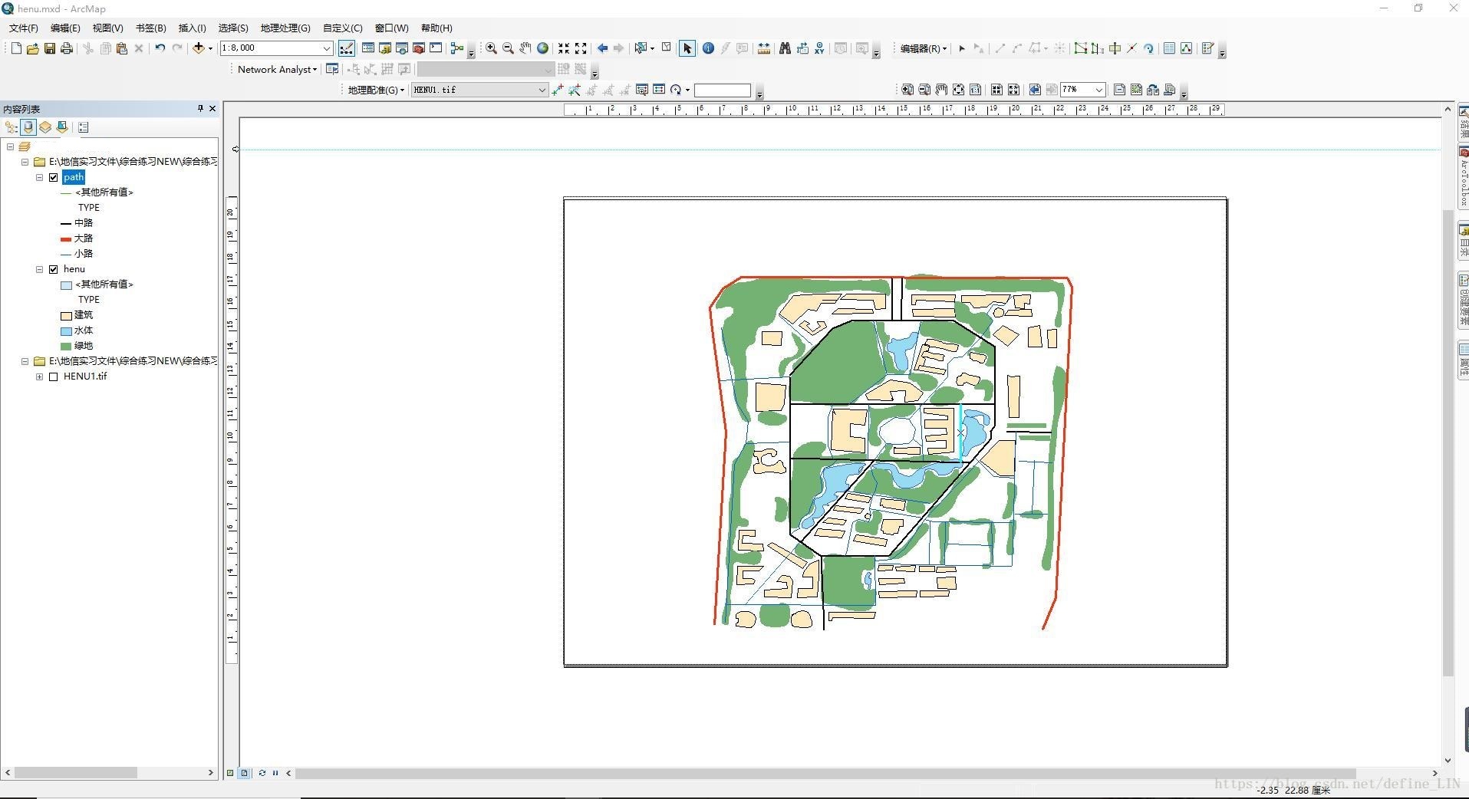Switch to List By Visibility view
The height and width of the screenshot is (799, 1469).
[45, 127]
